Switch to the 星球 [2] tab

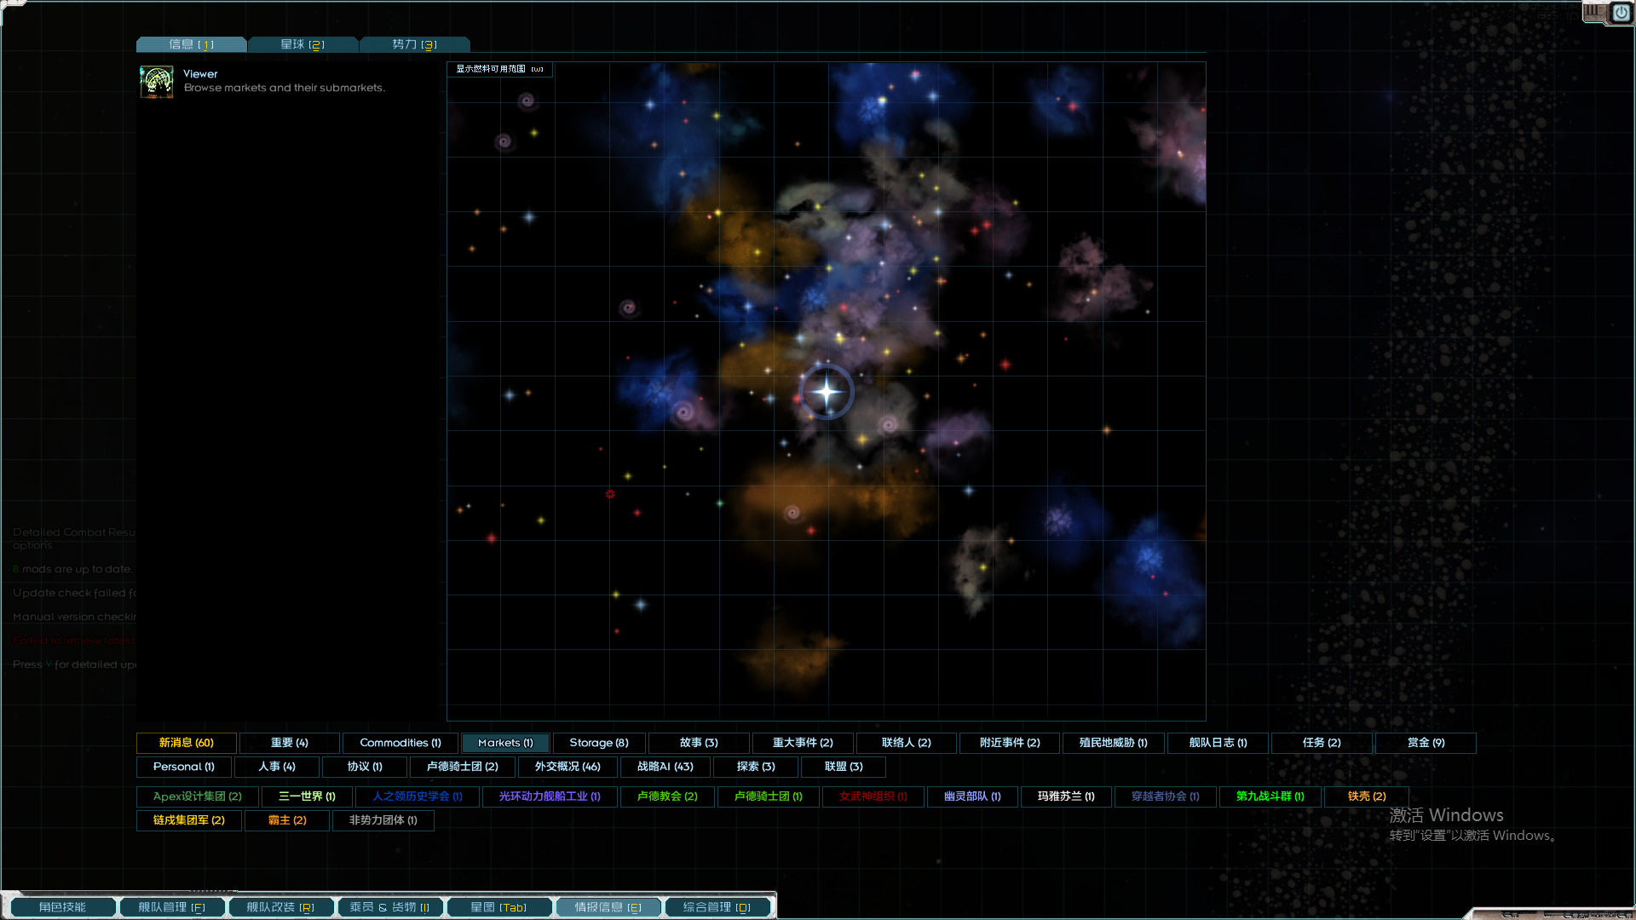(302, 44)
